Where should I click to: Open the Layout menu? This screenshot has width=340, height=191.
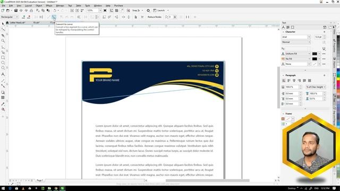pos(28,6)
